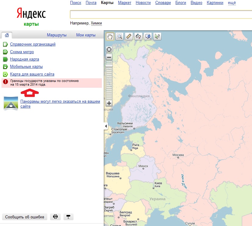Viewport: 252px width, 226px height.
Task: Zoom in with the plus button
Action: pyautogui.click(x=109, y=103)
